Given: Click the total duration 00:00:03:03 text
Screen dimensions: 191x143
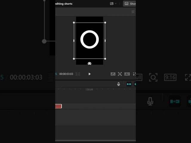Looking at the screenshot, I should 66,74.
